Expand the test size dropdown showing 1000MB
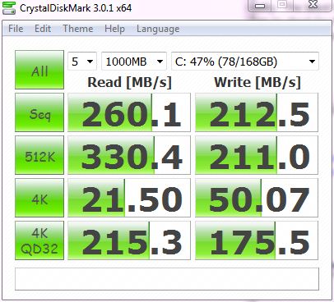 (x=134, y=62)
